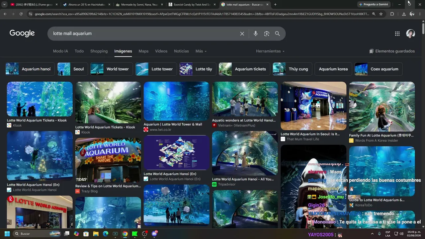Open Elementos guardados

pos(392,51)
